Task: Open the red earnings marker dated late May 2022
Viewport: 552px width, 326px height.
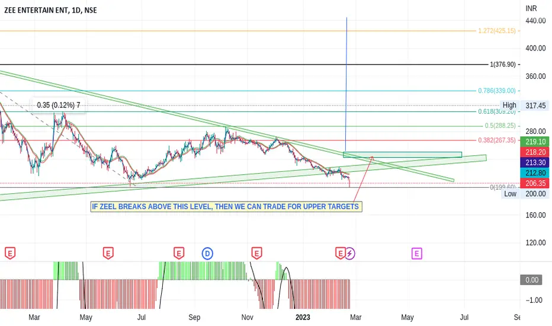Action: (x=108, y=254)
